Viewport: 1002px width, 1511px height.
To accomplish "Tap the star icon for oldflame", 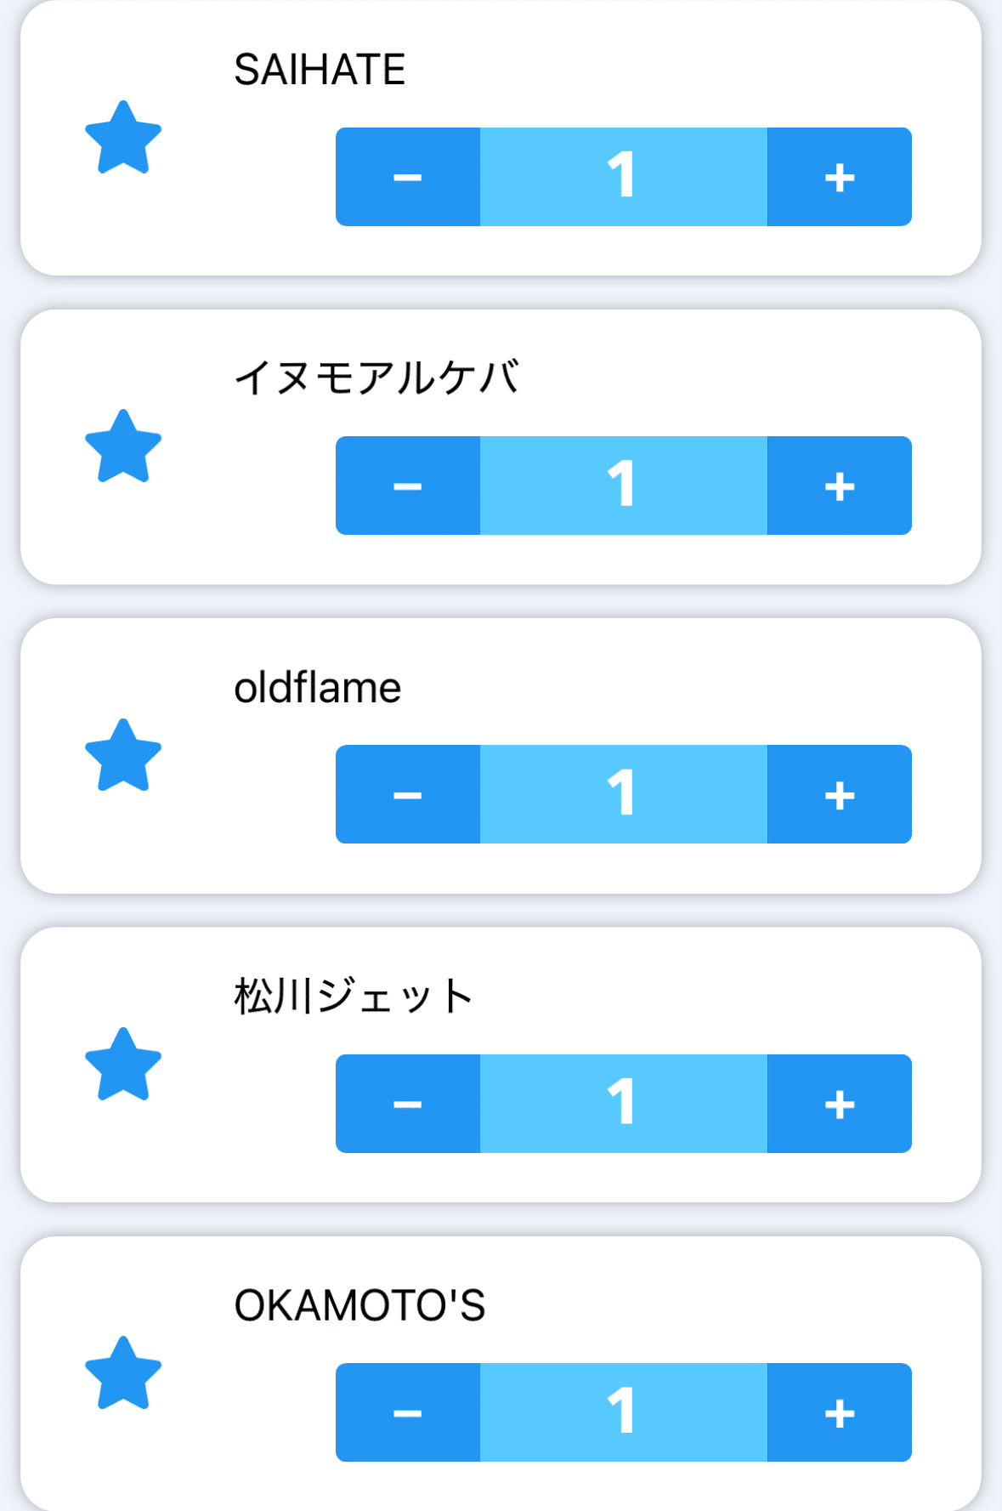I will pyautogui.click(x=123, y=756).
